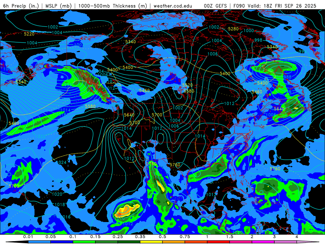Image resolution: width=325 pixels, height=244 pixels.
Task: Select the dark blue 0.05–0.1 legend swatch
Action: click(x=62, y=242)
